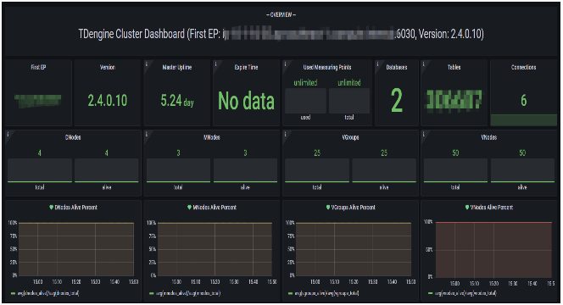Toggle the MNodes alive percent legend series
Screen dimensions: 563x305
point(185,293)
